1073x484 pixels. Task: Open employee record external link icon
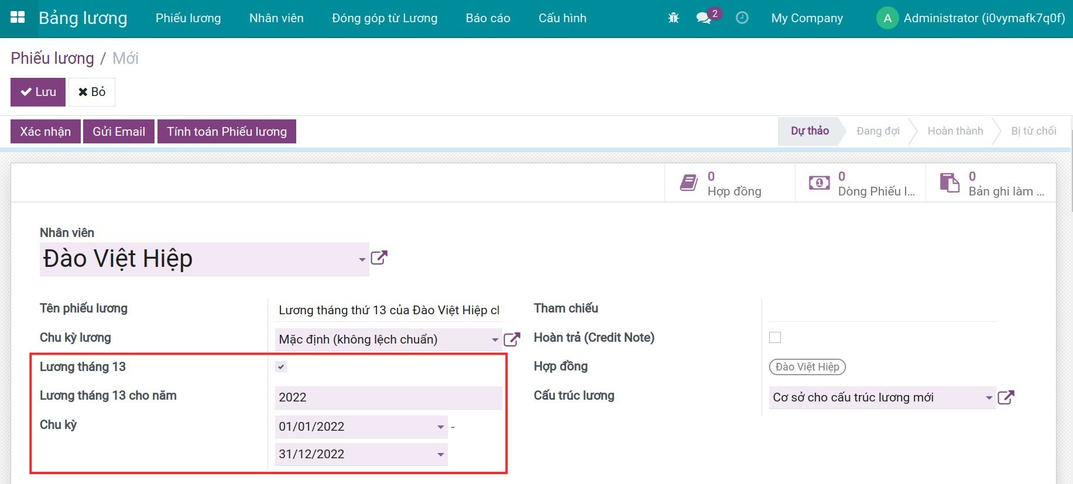(379, 258)
